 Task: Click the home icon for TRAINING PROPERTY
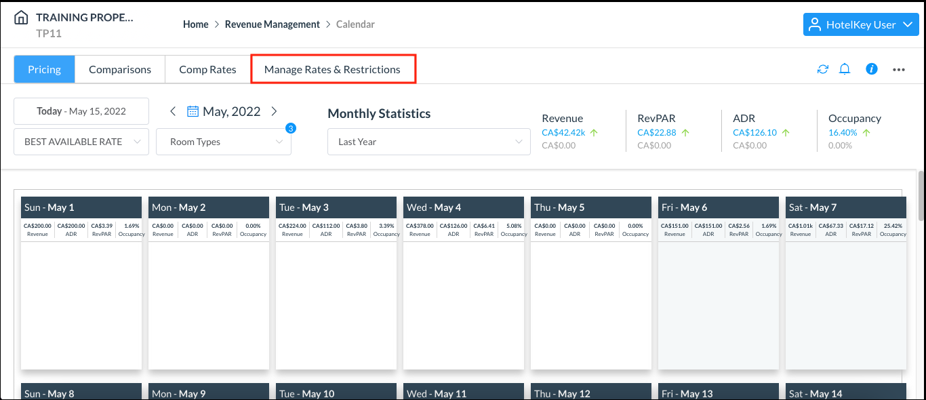click(20, 18)
